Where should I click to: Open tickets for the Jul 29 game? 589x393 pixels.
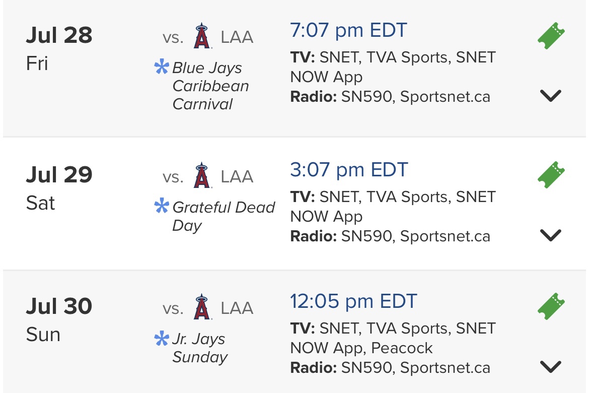click(x=551, y=175)
